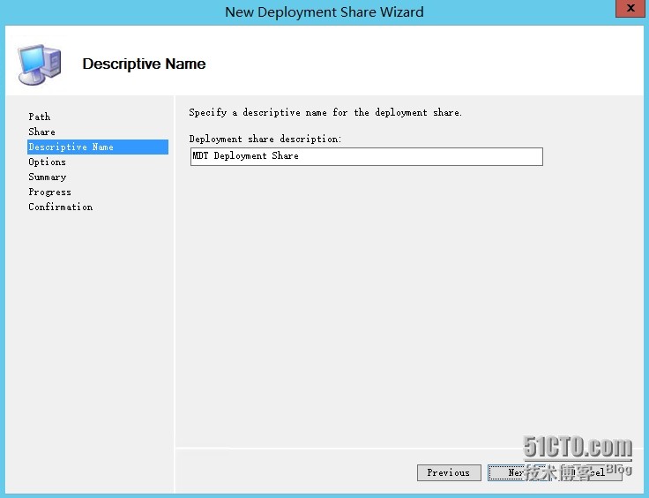Click the 'Specify a descriptive name' instruction text

click(x=325, y=112)
